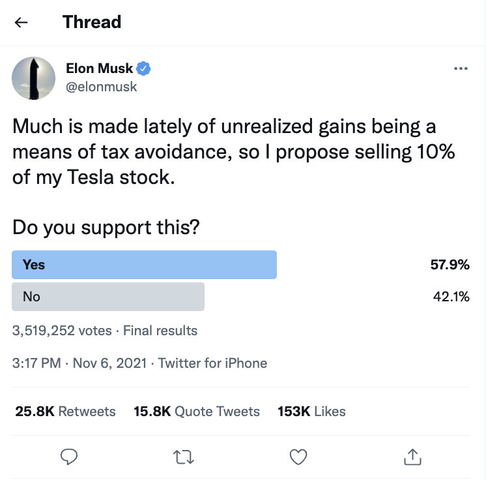View the 25.8K Retweets list
The width and height of the screenshot is (486, 480).
(x=65, y=412)
